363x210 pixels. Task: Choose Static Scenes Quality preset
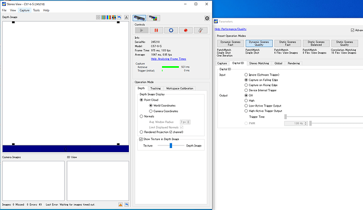tap(345, 44)
